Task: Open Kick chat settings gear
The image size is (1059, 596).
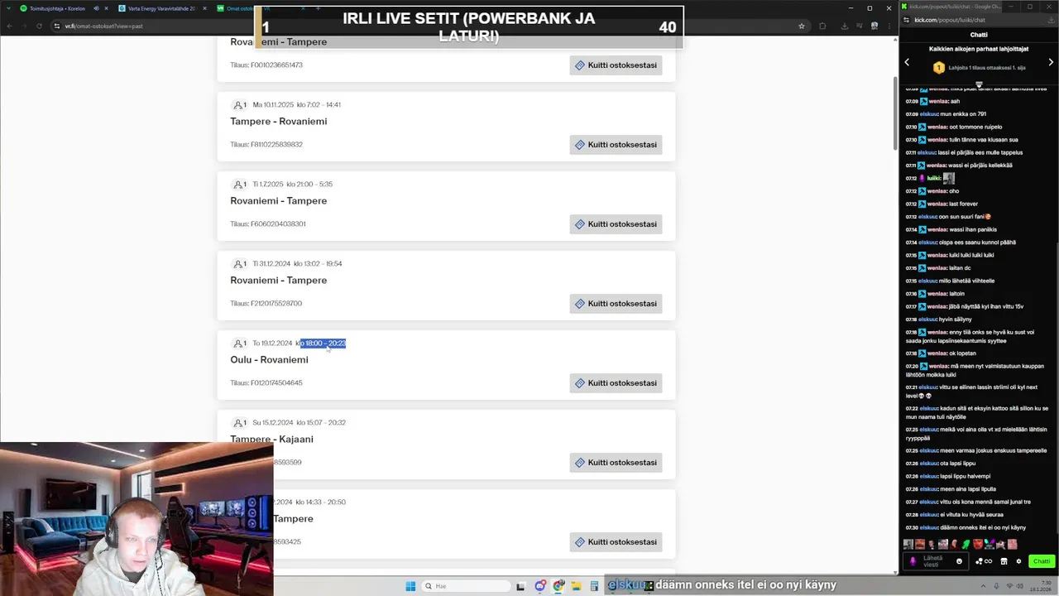Action: tap(1018, 561)
